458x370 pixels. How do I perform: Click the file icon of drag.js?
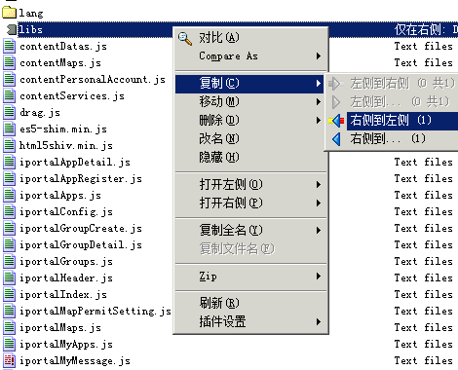pyautogui.click(x=9, y=112)
